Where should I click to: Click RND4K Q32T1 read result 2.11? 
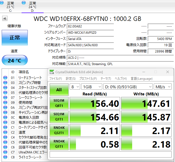click(x=95, y=130)
